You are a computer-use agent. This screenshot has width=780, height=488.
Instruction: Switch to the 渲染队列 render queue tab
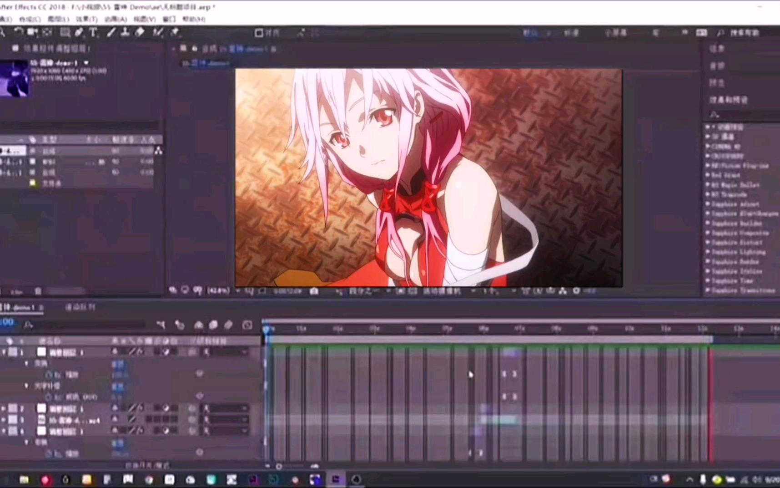click(80, 307)
